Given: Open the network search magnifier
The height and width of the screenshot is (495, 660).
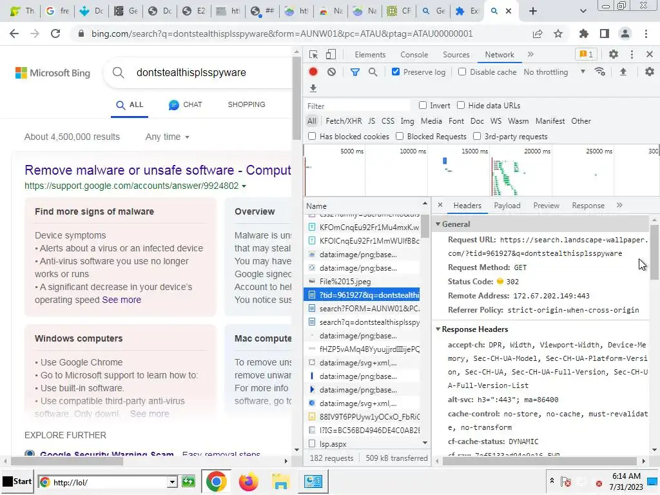Looking at the screenshot, I should [x=373, y=72].
